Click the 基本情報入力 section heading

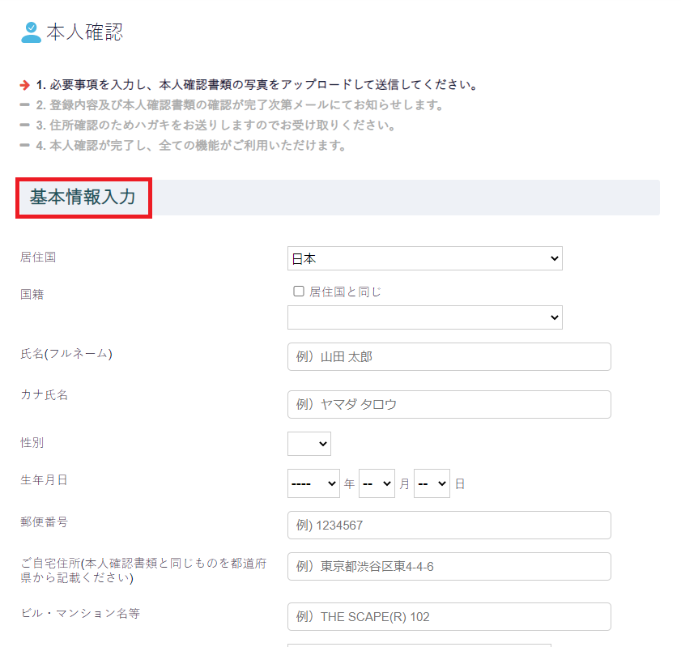[x=83, y=197]
